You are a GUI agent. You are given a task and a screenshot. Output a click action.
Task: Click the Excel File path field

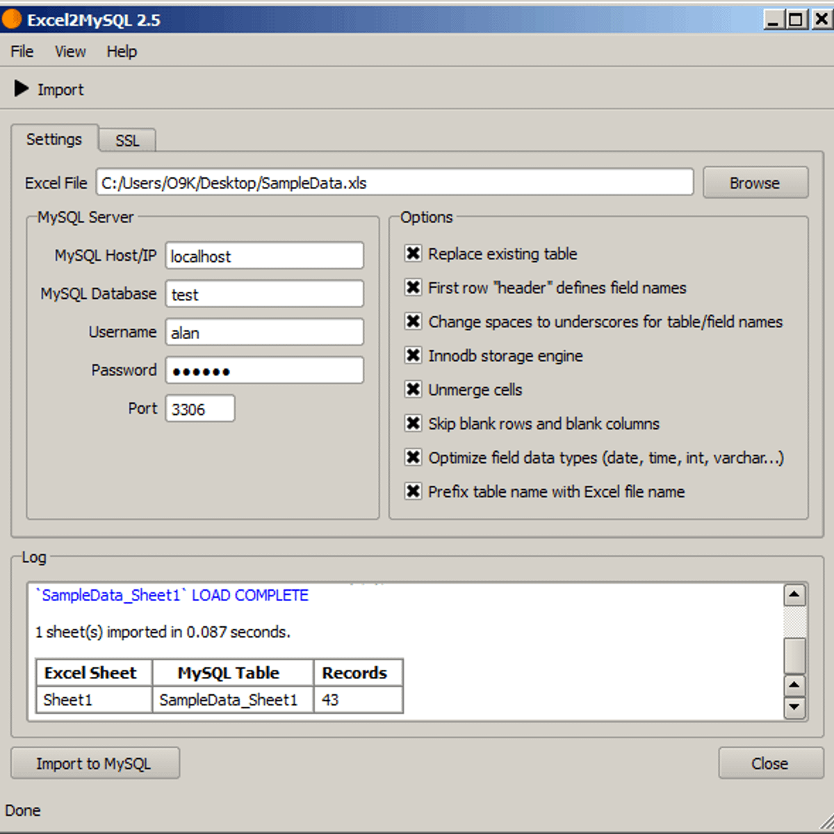395,183
